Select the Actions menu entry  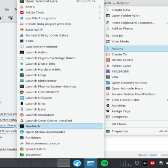tap(136, 49)
